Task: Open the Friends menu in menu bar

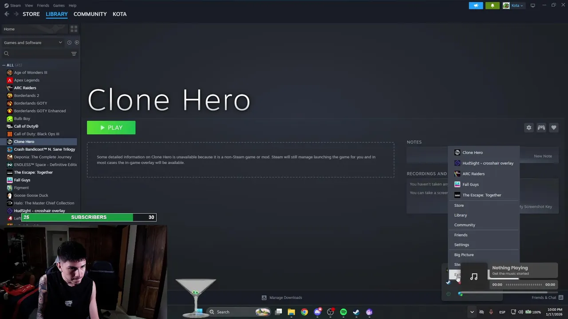Action: pos(43,5)
